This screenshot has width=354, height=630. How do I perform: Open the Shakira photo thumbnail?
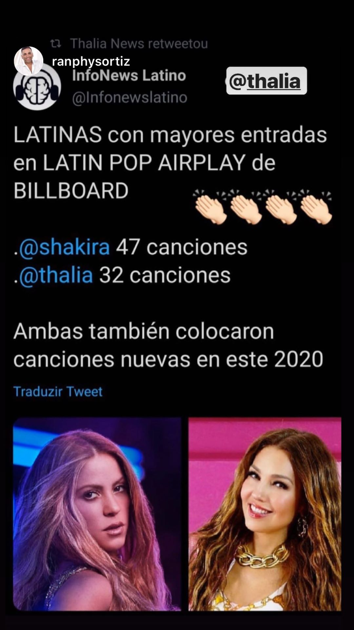click(x=97, y=514)
